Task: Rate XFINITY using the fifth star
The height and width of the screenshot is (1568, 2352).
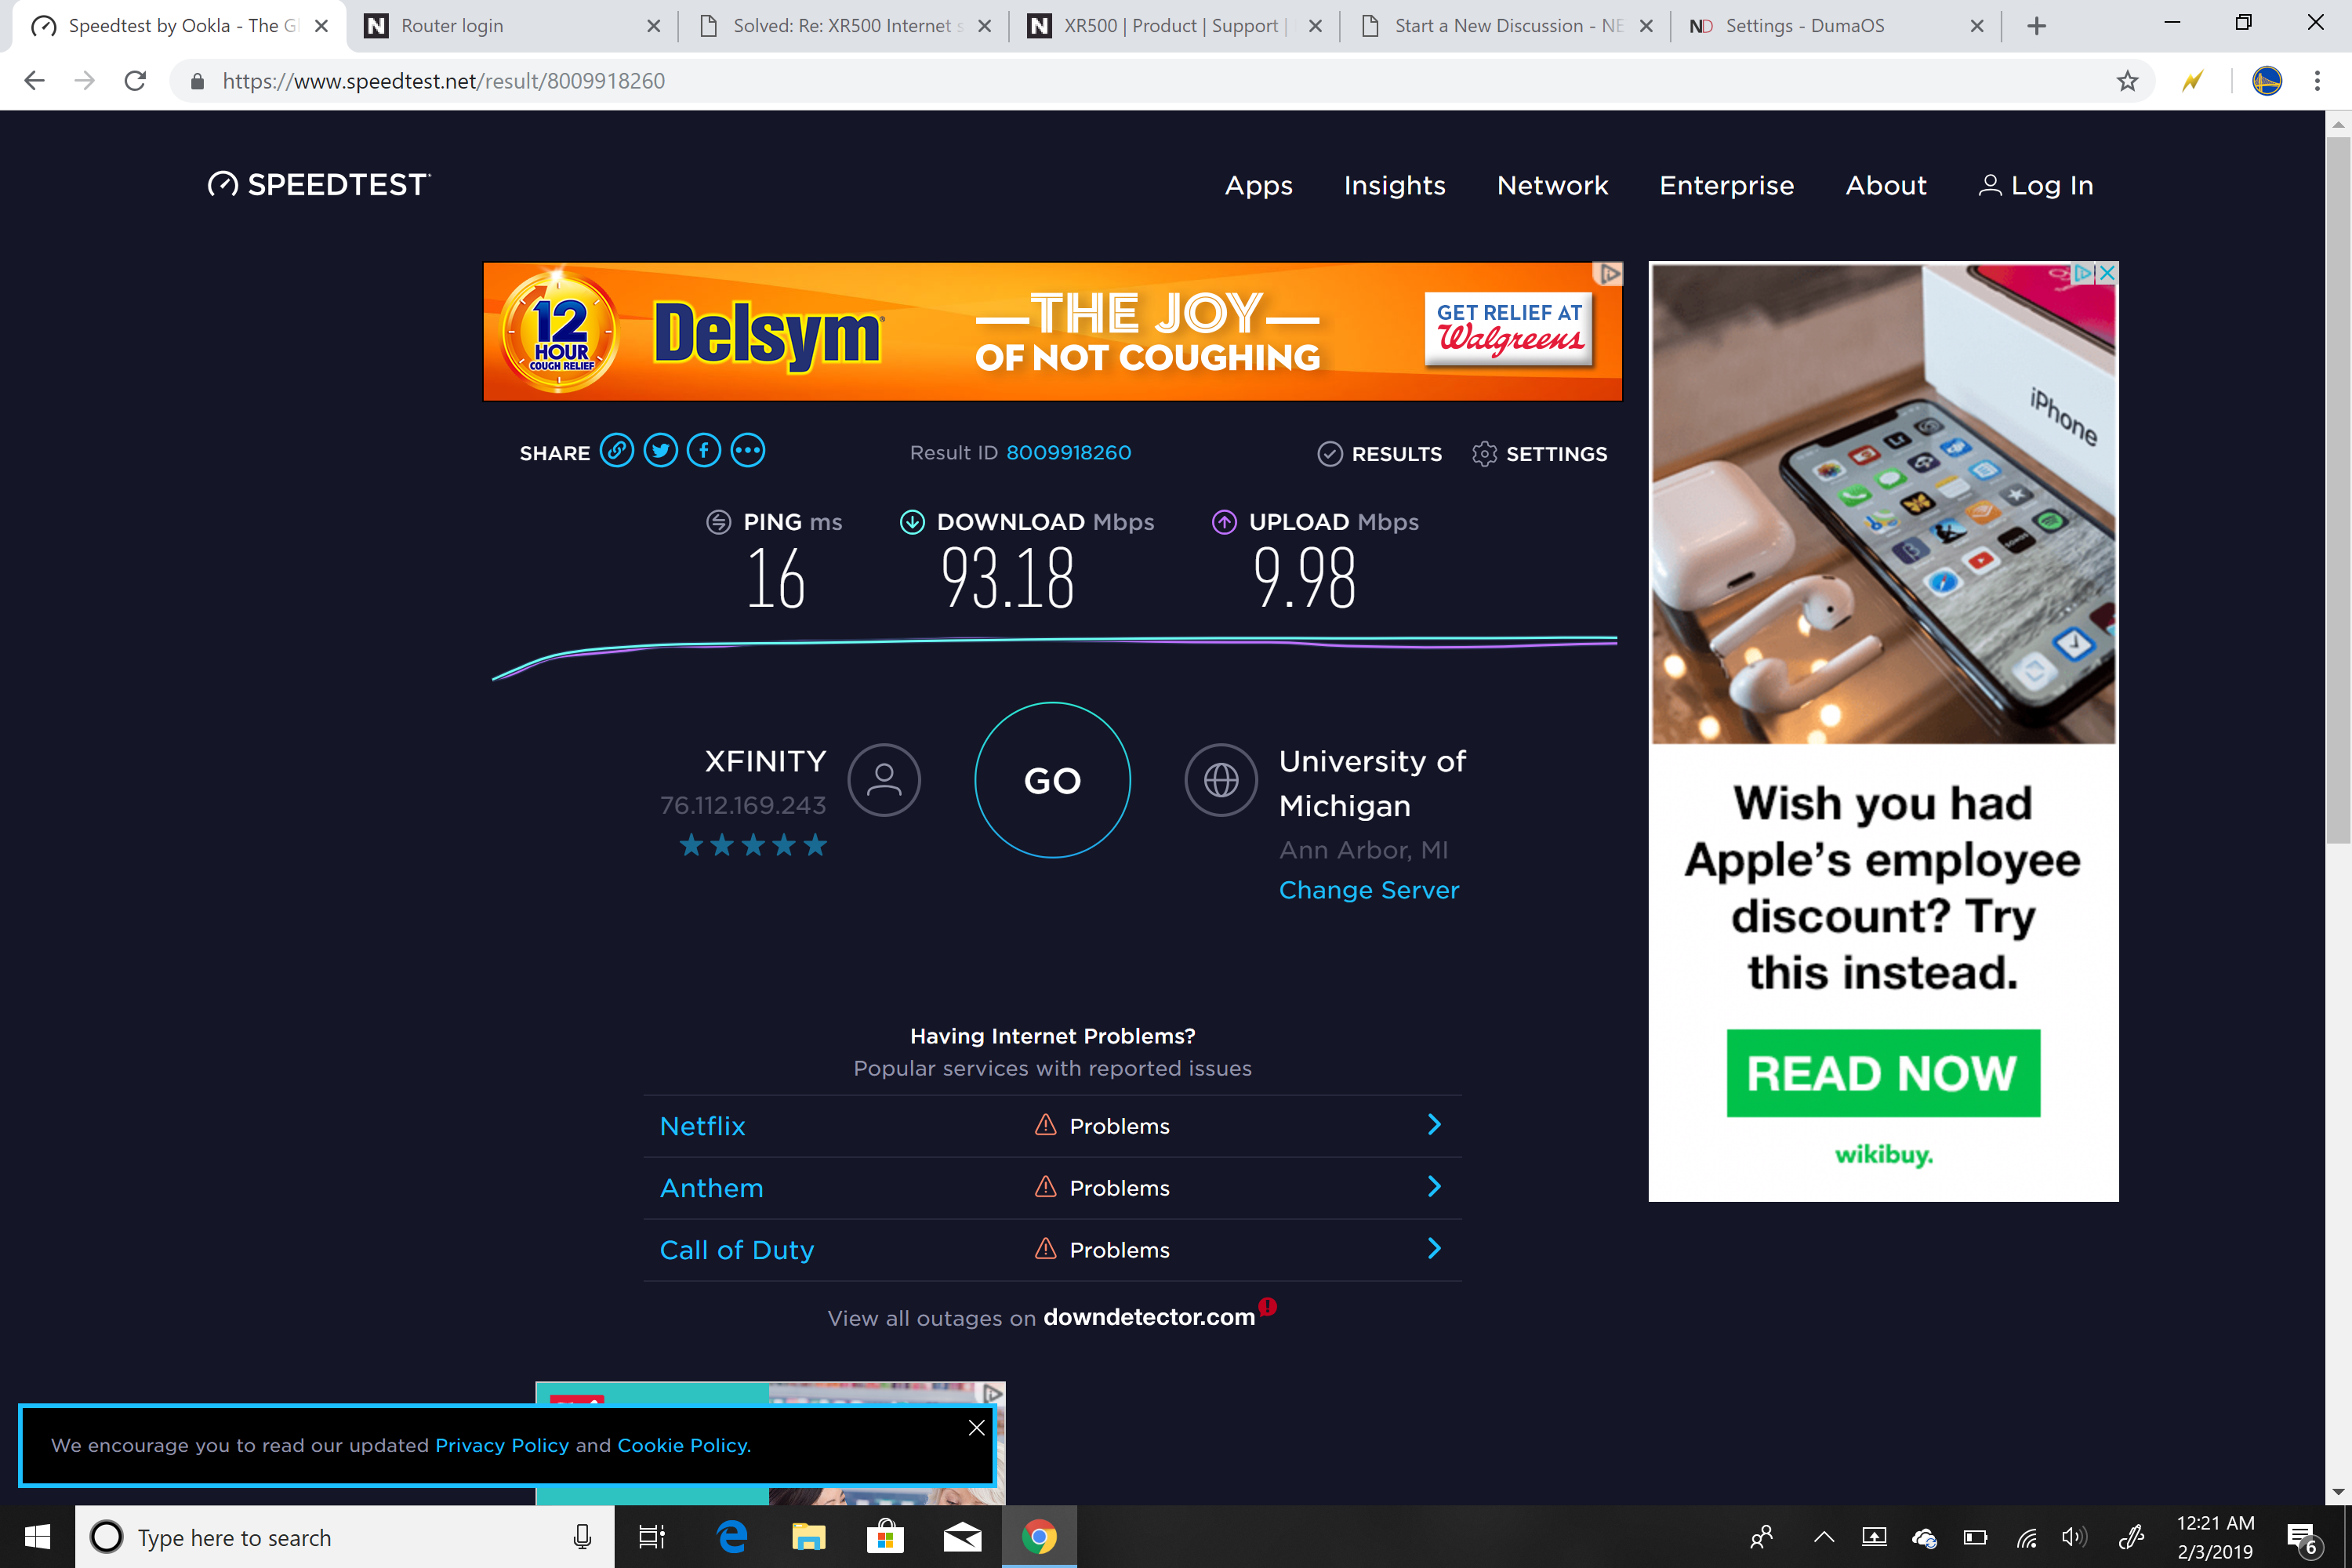Action: 815,846
